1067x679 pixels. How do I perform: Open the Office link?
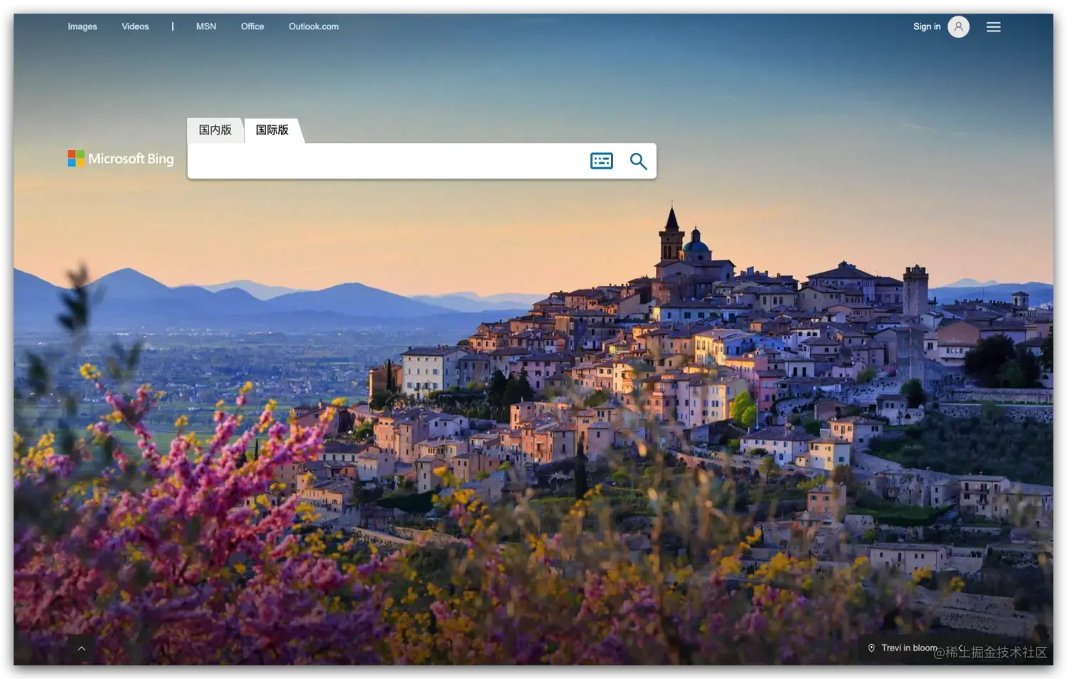(253, 26)
